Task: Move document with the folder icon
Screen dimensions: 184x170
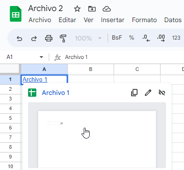Action: click(x=92, y=9)
